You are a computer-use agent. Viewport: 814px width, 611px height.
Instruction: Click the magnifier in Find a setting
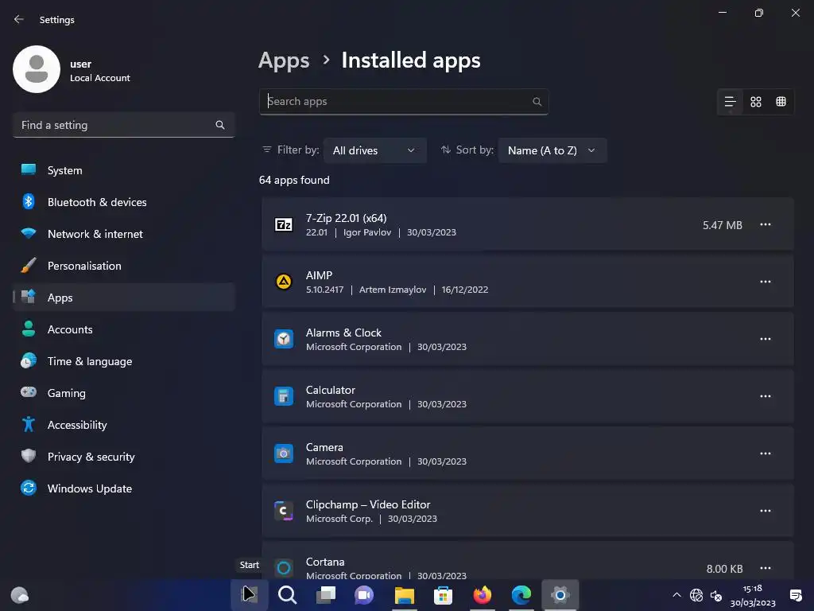(x=220, y=125)
